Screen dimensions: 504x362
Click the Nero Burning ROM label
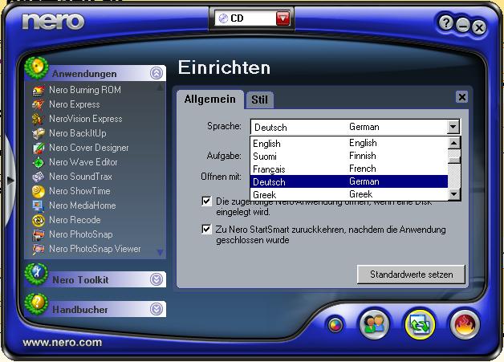85,90
